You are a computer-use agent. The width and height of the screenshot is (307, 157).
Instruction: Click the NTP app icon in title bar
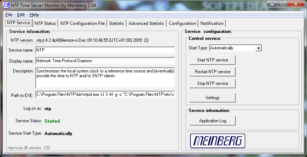click(6, 5)
